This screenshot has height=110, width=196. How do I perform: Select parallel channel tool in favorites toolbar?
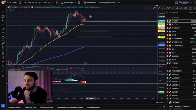pos(177,8)
